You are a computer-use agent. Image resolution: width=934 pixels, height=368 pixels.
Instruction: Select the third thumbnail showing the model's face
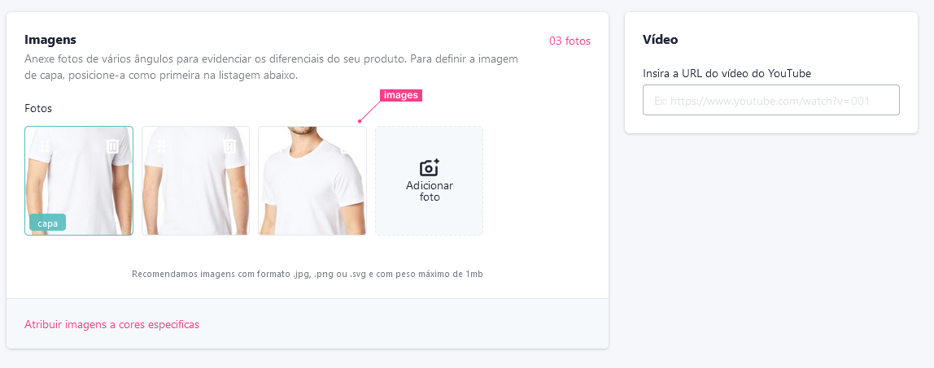pos(312,180)
